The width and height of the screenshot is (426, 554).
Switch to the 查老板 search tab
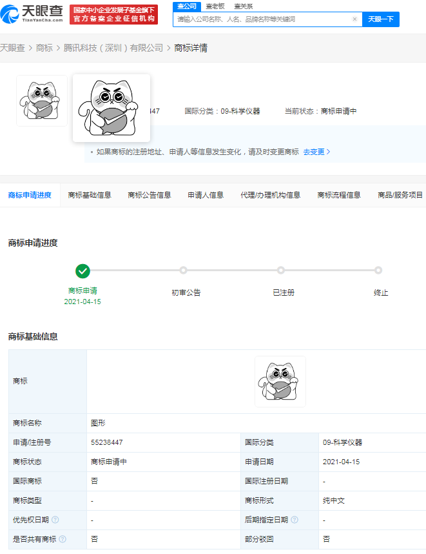[215, 6]
